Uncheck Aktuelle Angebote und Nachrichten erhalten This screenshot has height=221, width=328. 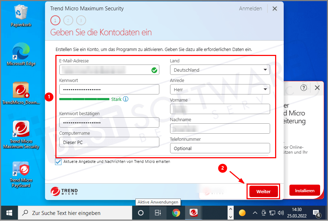pyautogui.click(x=58, y=162)
